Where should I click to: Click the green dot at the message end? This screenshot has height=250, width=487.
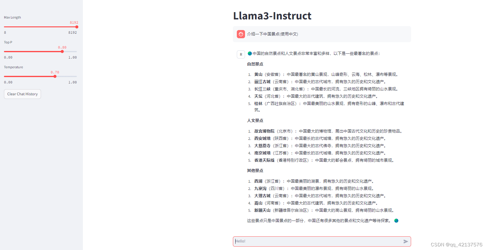396,221
